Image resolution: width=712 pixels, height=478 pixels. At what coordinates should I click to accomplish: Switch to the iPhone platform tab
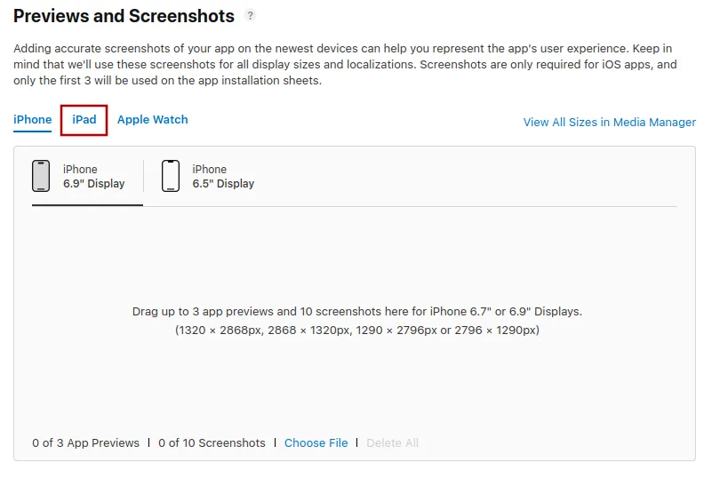[33, 119]
